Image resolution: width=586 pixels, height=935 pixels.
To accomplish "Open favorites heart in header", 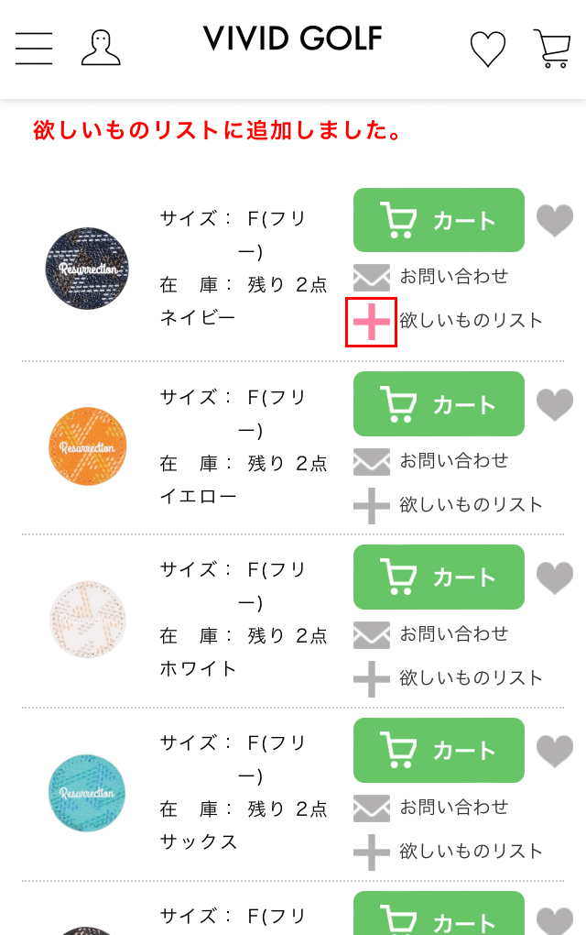I will click(x=488, y=49).
